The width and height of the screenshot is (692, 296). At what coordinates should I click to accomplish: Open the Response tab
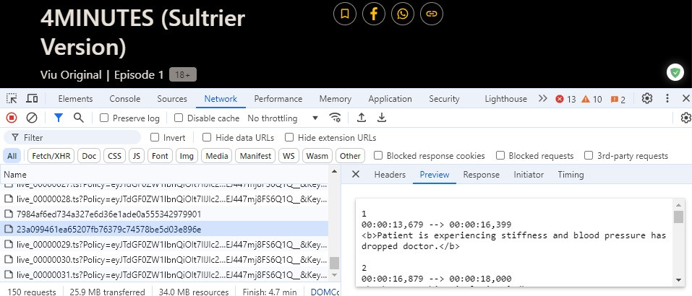tap(481, 175)
